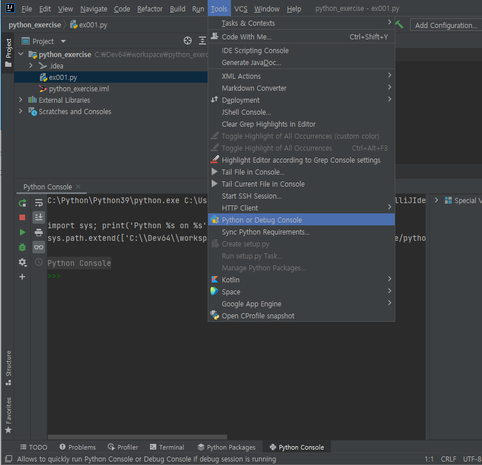Toggle tool window quick access icon
This screenshot has height=465, width=482.
pyautogui.click(x=9, y=459)
